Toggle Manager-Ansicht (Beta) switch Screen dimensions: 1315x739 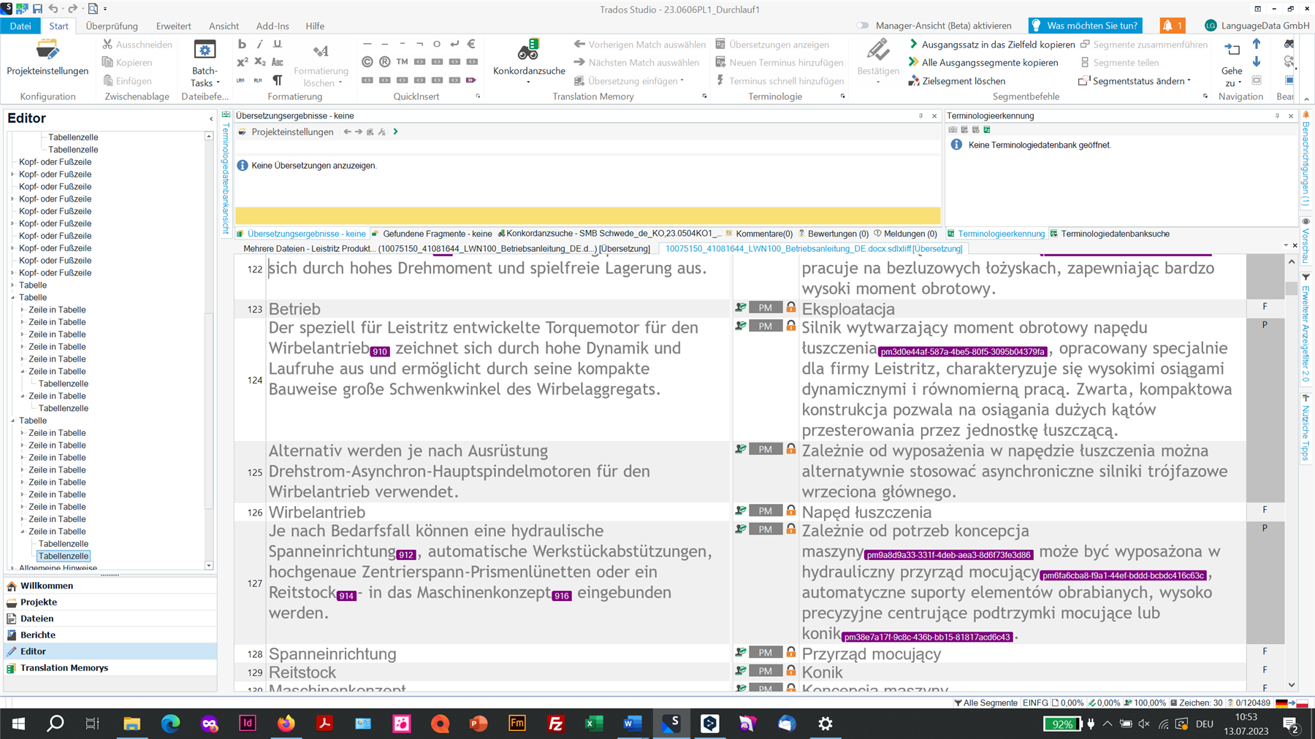pos(863,26)
